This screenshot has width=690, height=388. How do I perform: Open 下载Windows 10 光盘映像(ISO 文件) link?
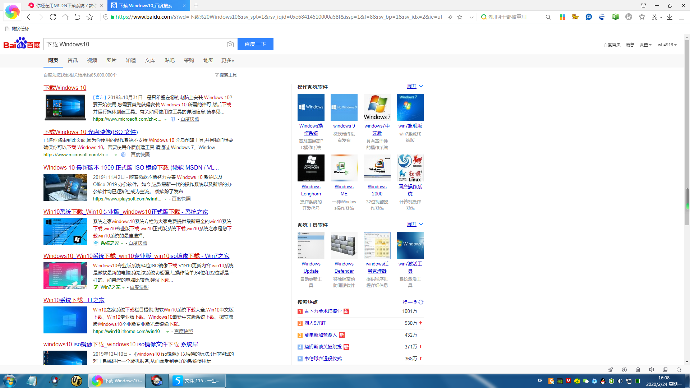[91, 132]
